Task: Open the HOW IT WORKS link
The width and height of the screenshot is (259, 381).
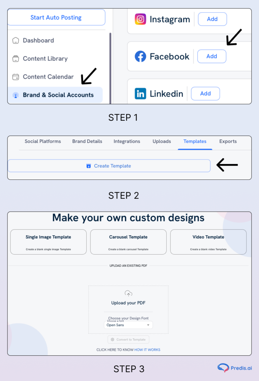Action: 147,350
